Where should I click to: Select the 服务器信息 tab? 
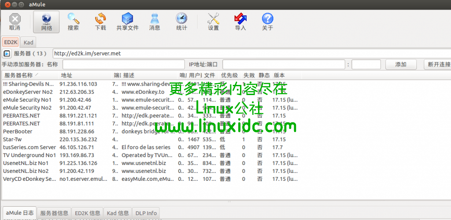(54, 213)
